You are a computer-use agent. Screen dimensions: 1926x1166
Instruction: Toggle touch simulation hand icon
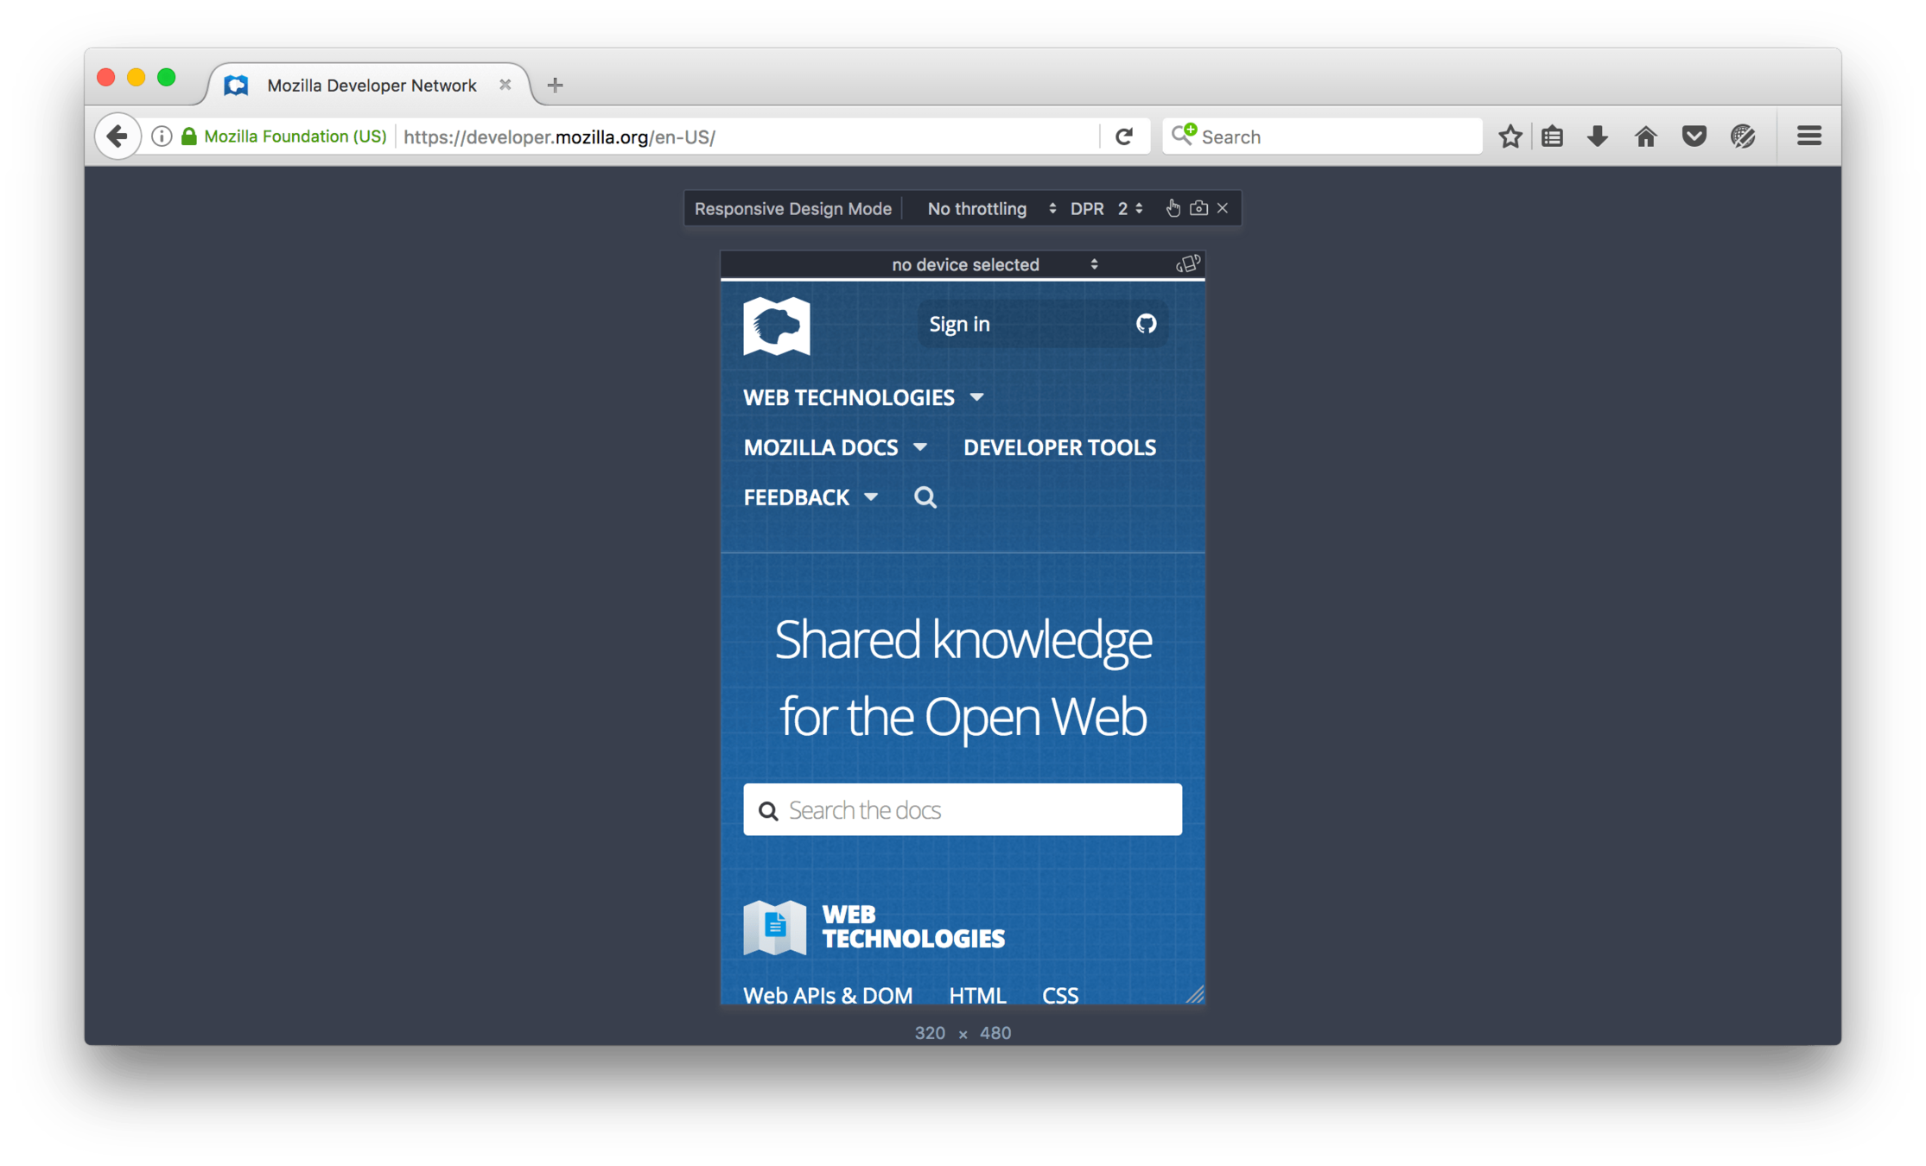[1173, 208]
